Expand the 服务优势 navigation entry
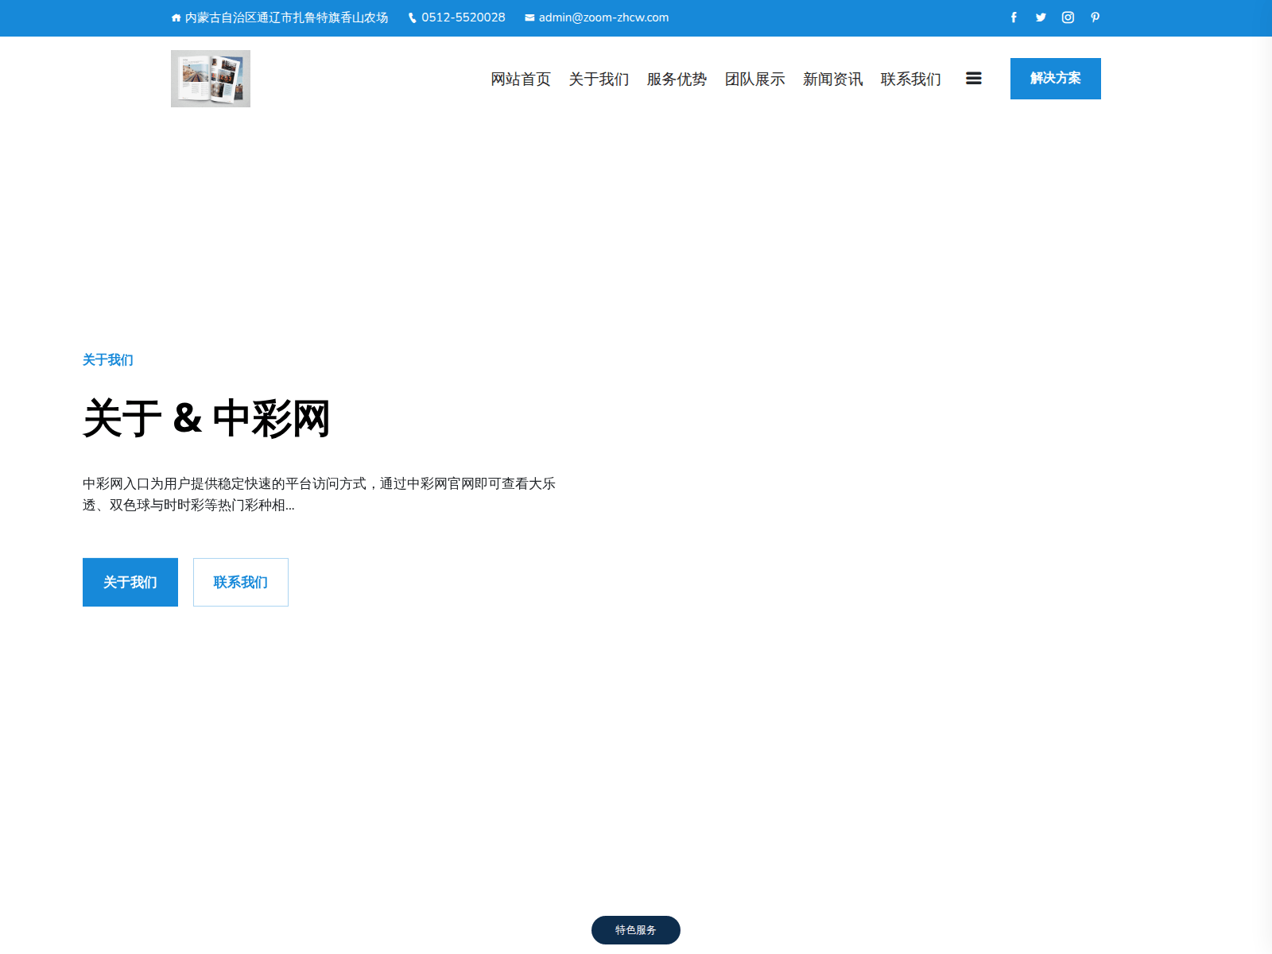This screenshot has height=954, width=1272. click(677, 79)
